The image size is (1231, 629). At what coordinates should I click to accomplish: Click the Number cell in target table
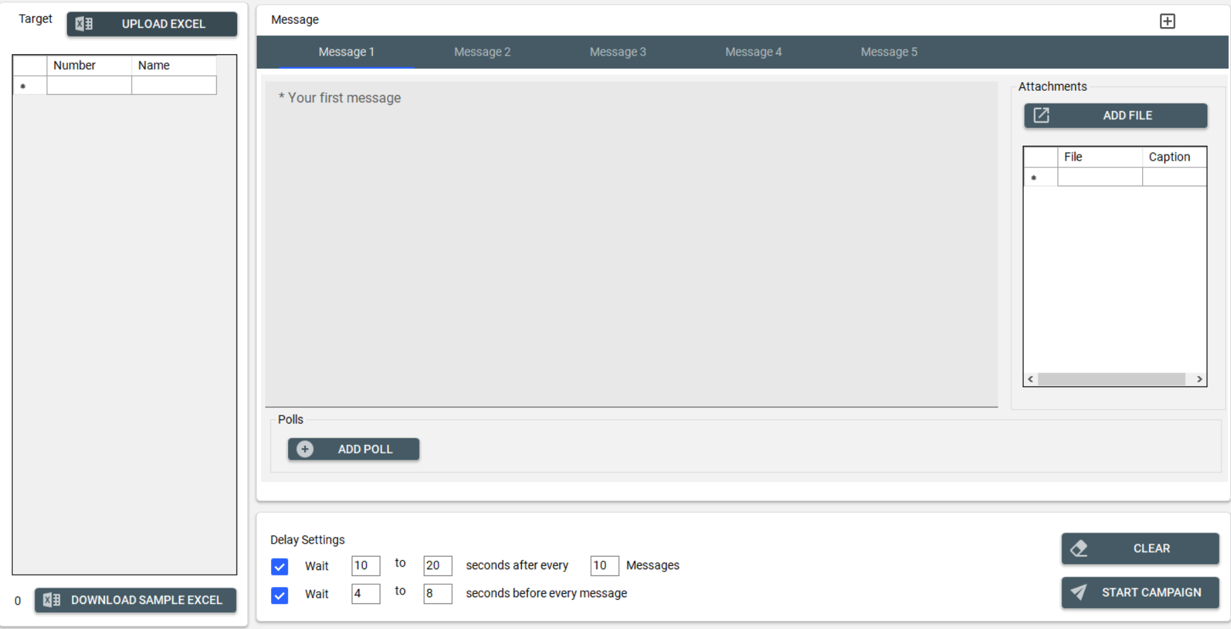[x=89, y=85]
